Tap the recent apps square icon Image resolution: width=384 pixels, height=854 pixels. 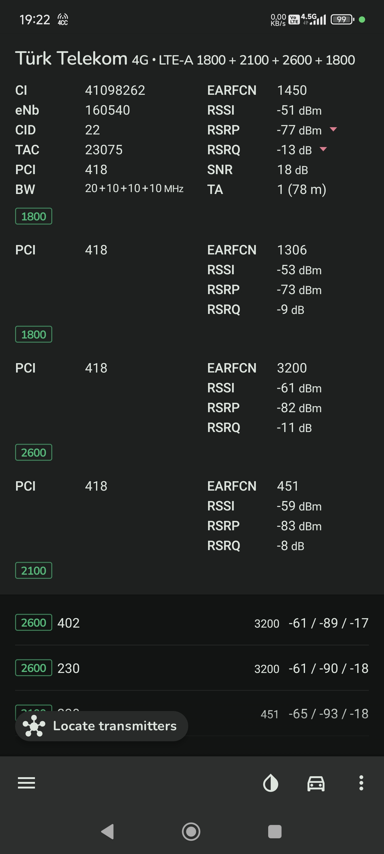275,831
